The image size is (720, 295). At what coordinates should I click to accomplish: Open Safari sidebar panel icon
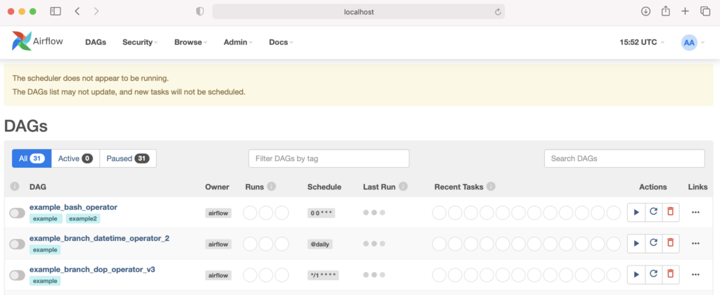point(56,11)
